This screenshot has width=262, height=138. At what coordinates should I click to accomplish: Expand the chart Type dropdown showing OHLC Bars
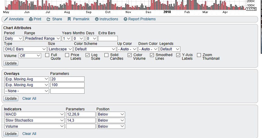point(25,49)
